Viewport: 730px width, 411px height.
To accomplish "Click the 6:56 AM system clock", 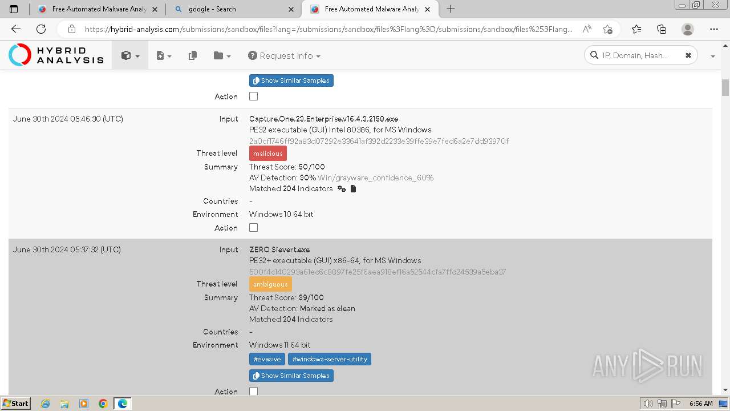I will pos(701,404).
